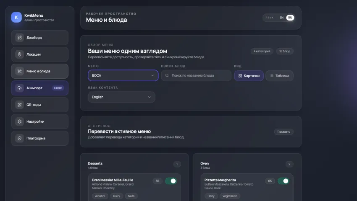This screenshot has height=201, width=357.
Task: Click the Меню и блюда page title
Action: [x=106, y=20]
